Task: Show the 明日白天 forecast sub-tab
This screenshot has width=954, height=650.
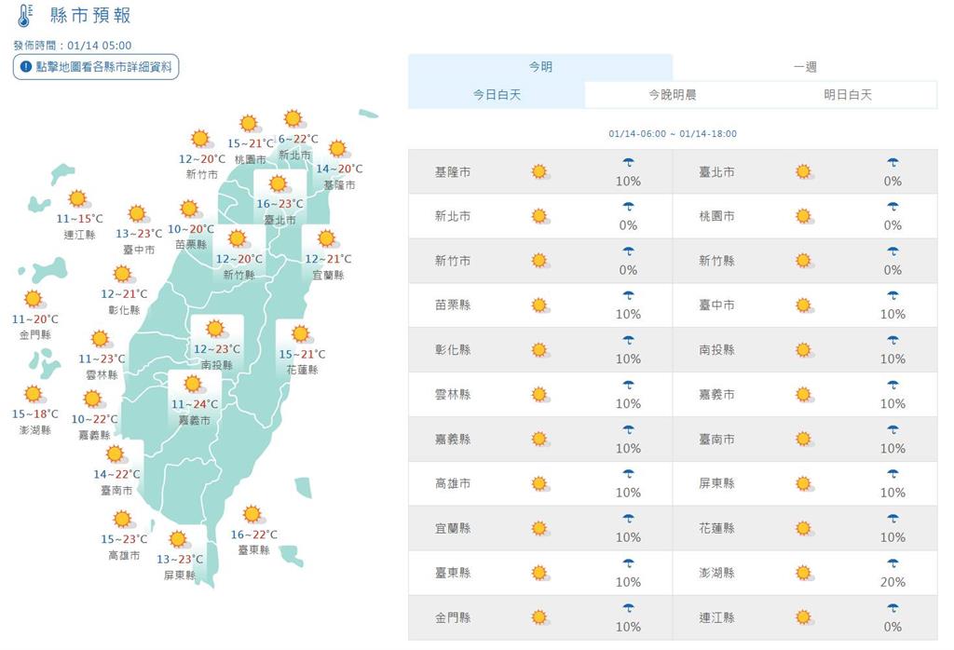Action: (x=848, y=95)
